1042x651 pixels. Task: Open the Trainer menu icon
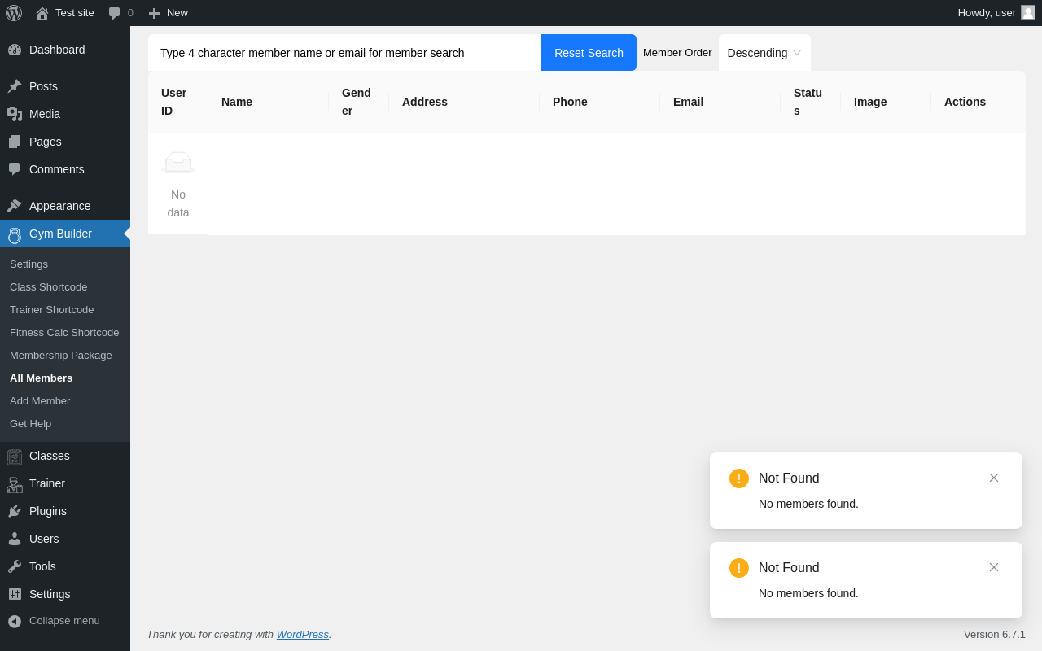[x=15, y=484]
